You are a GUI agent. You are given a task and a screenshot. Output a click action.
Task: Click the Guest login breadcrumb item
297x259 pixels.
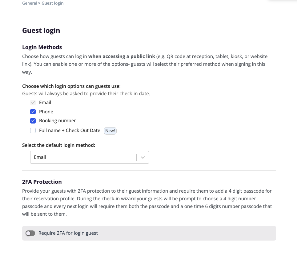[53, 3]
